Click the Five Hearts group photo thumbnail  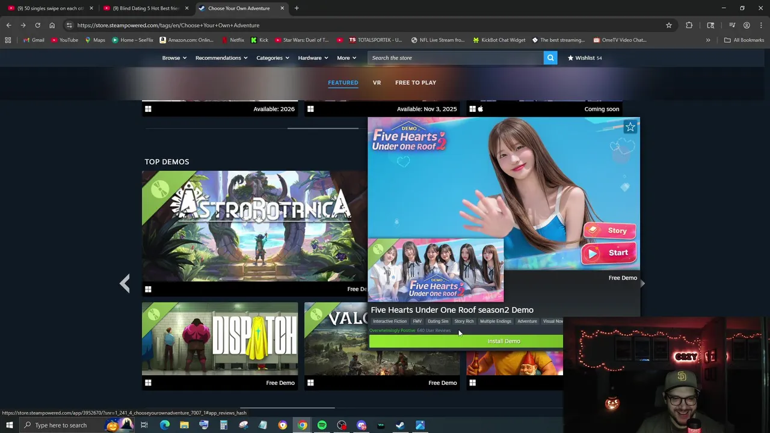pyautogui.click(x=436, y=269)
